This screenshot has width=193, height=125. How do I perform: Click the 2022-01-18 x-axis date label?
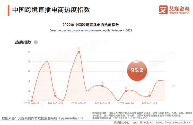click(x=79, y=103)
